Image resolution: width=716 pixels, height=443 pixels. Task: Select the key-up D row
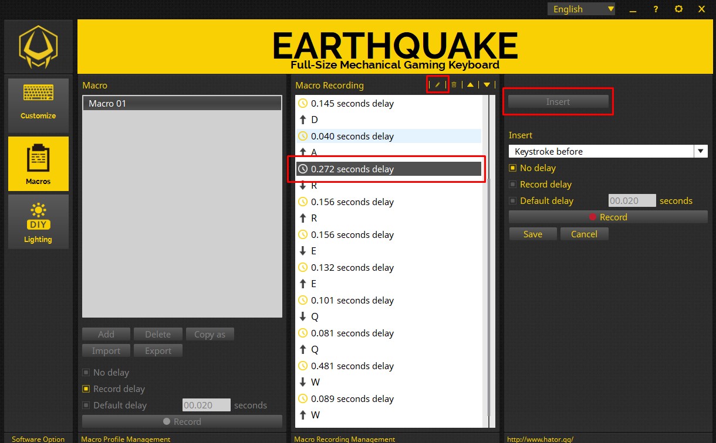tap(389, 120)
